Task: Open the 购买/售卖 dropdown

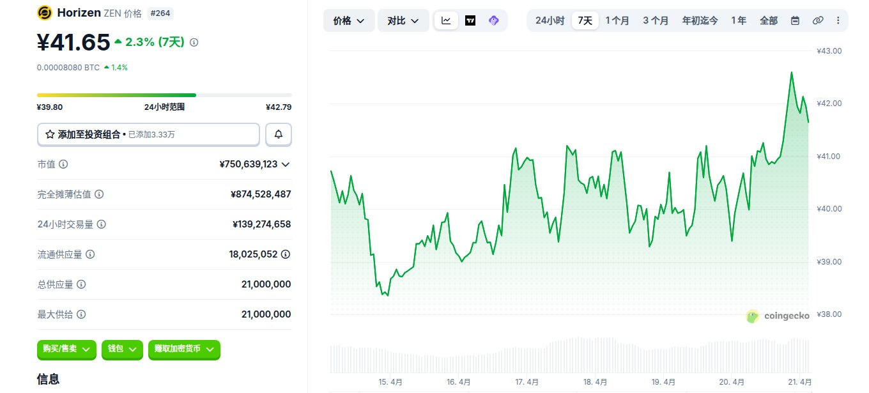Action: pyautogui.click(x=66, y=349)
